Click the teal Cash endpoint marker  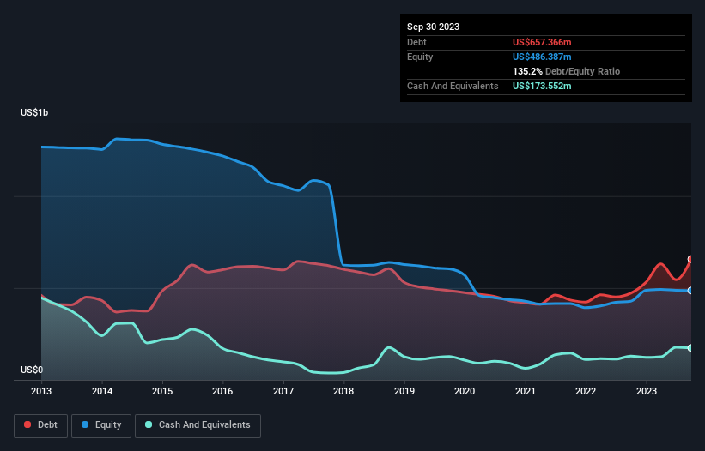coord(690,348)
